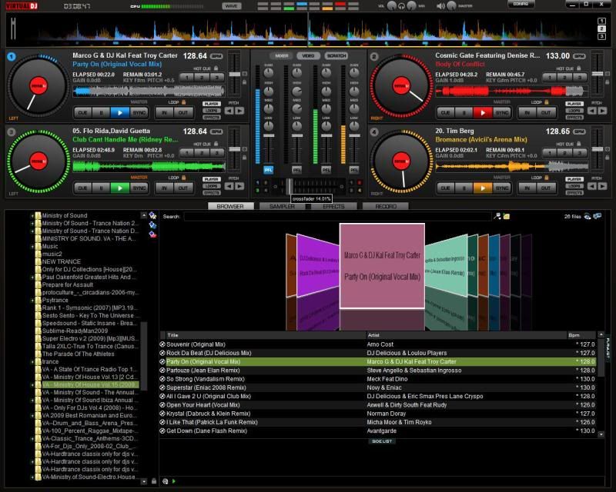Click the crossfader handle
This screenshot has height=492, width=616.
(290, 185)
